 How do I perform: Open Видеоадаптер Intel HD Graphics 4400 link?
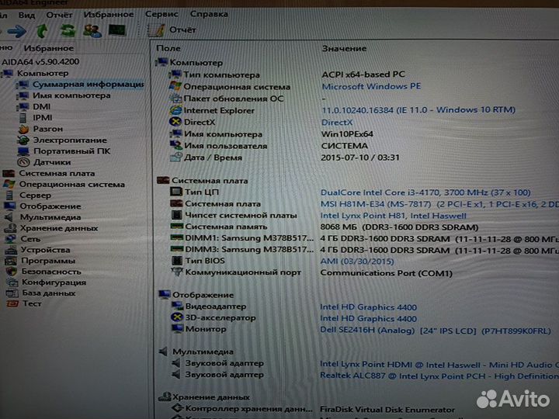pyautogui.click(x=368, y=307)
